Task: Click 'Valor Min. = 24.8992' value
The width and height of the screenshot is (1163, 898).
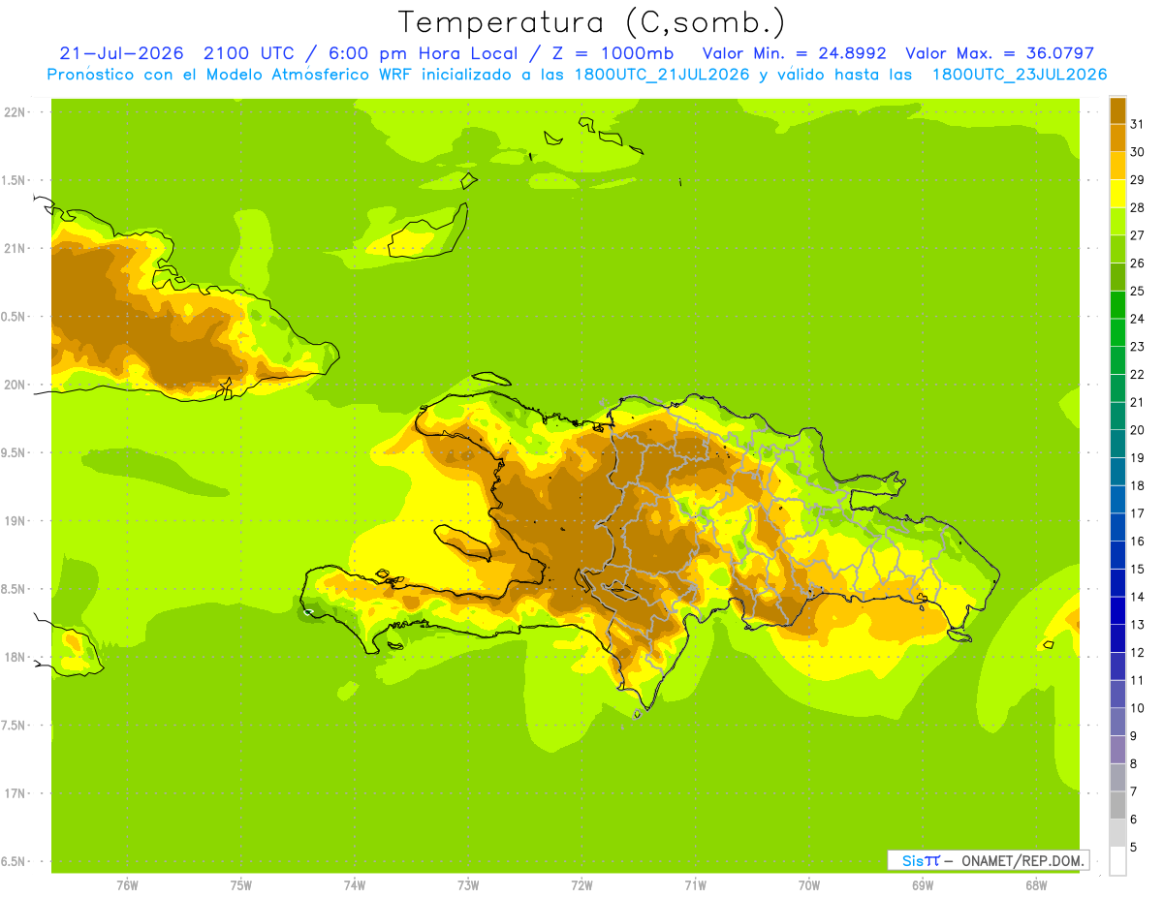Action: pos(795,53)
